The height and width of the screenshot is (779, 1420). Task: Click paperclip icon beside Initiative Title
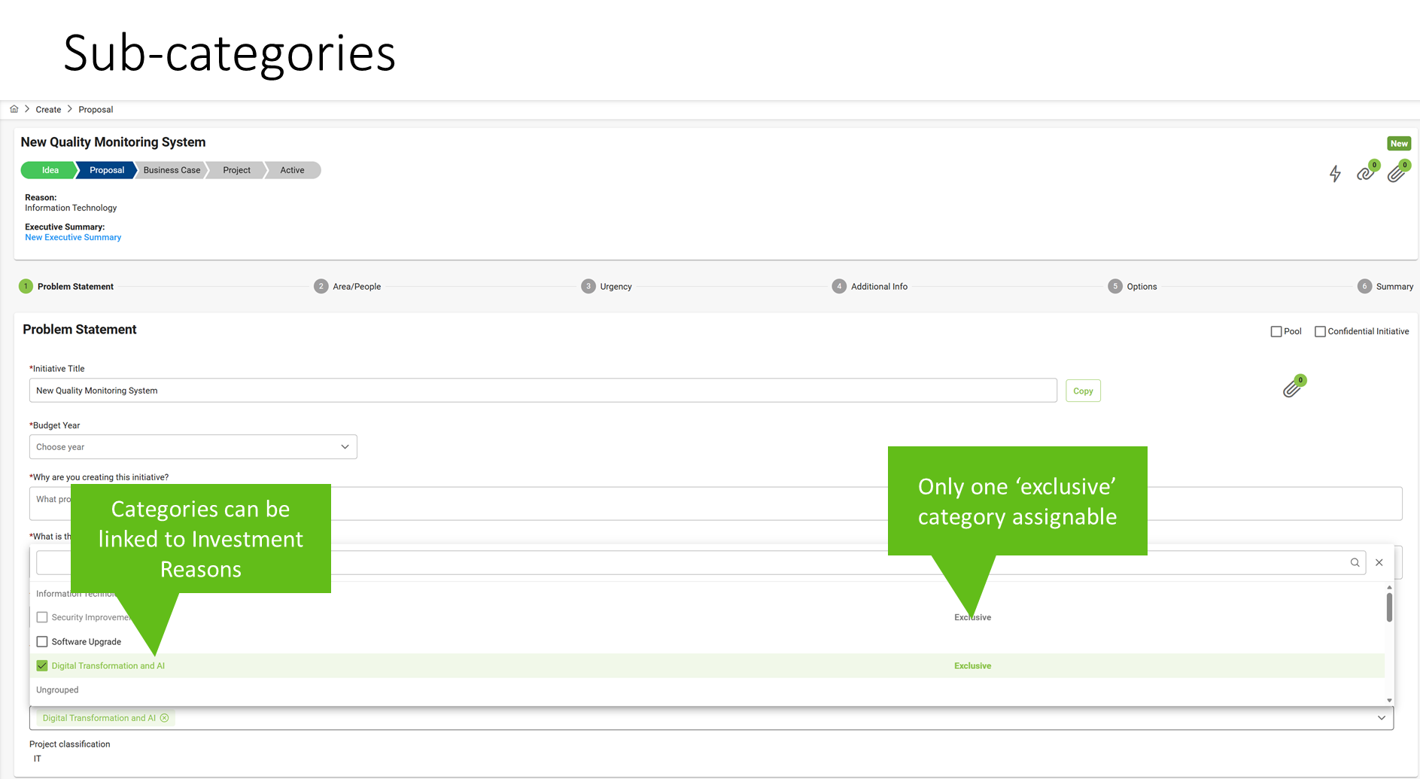point(1292,388)
